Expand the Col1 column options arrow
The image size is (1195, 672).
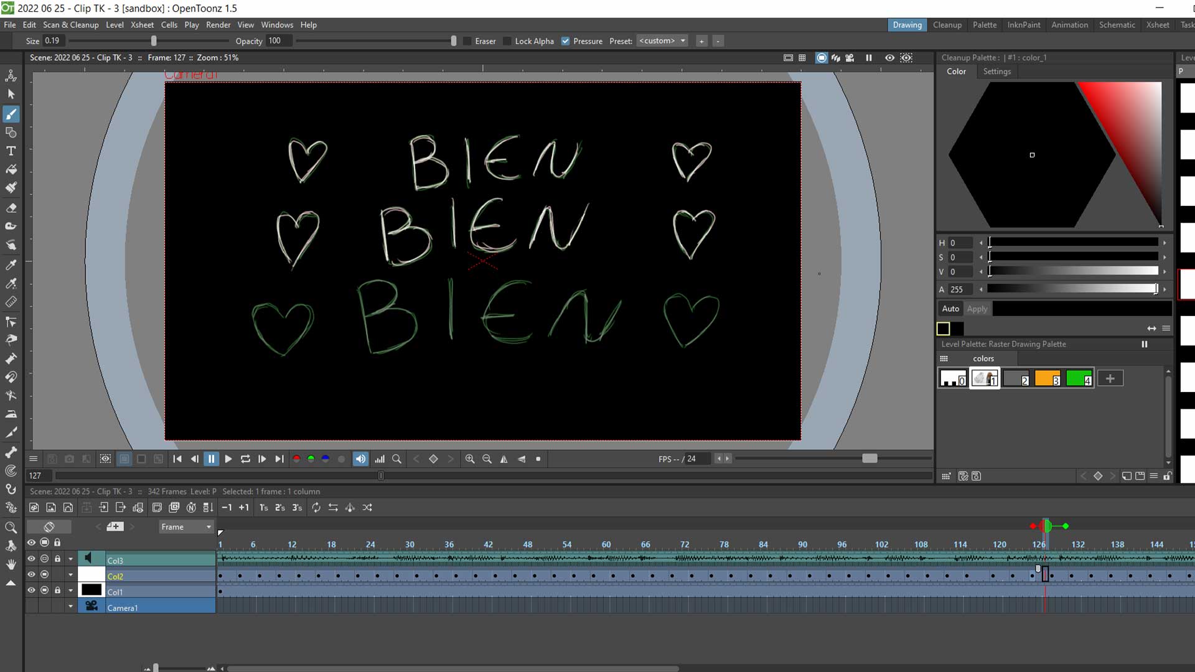point(70,590)
